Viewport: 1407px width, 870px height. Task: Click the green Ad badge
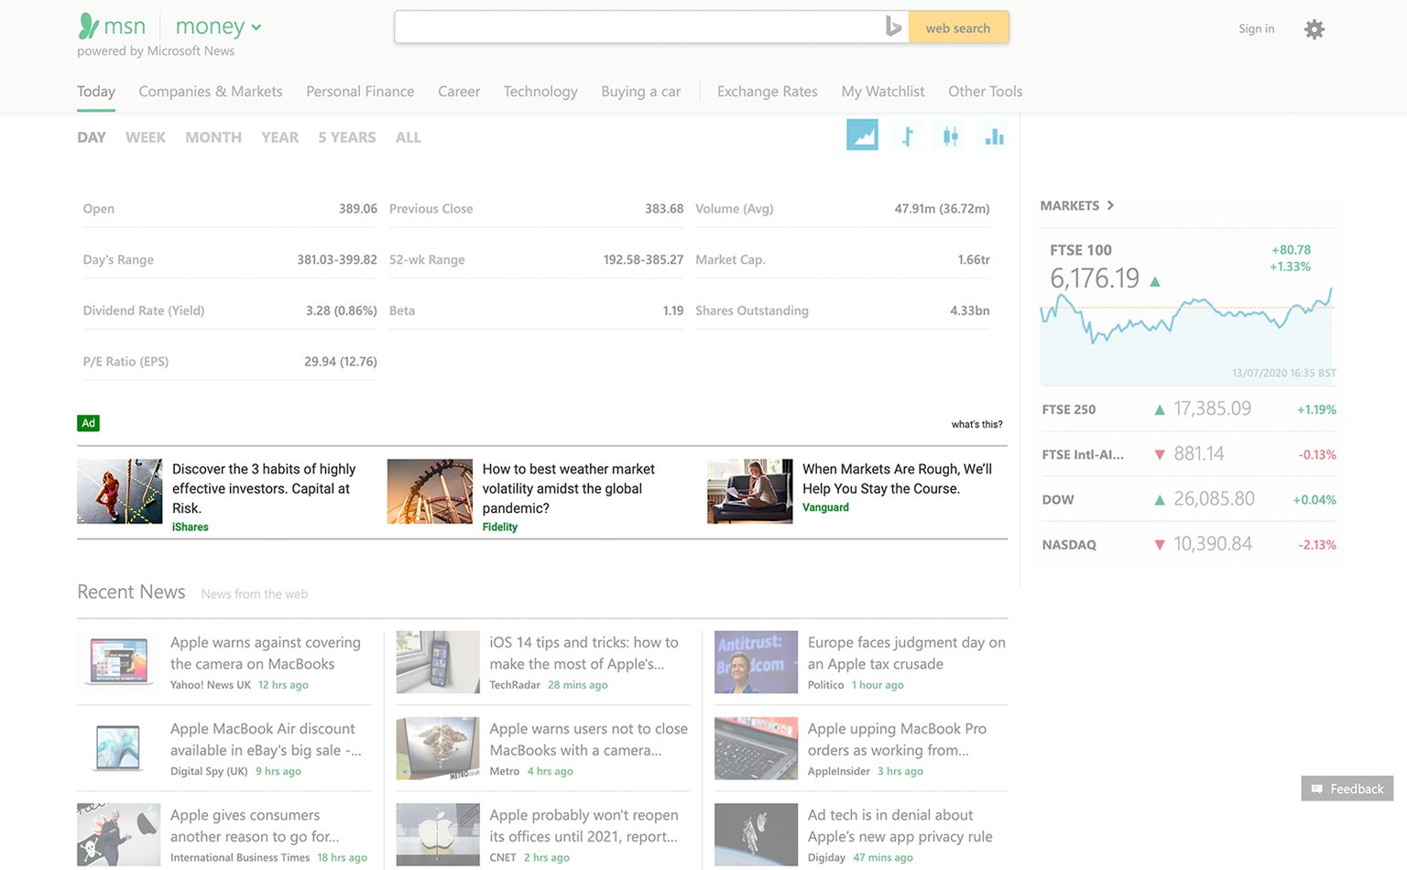coord(88,423)
